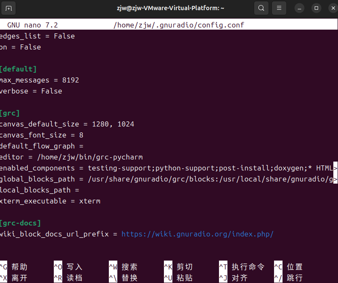Place cursor on max_messages = 8192
Viewport: 338px width, 283px height.
[39, 80]
